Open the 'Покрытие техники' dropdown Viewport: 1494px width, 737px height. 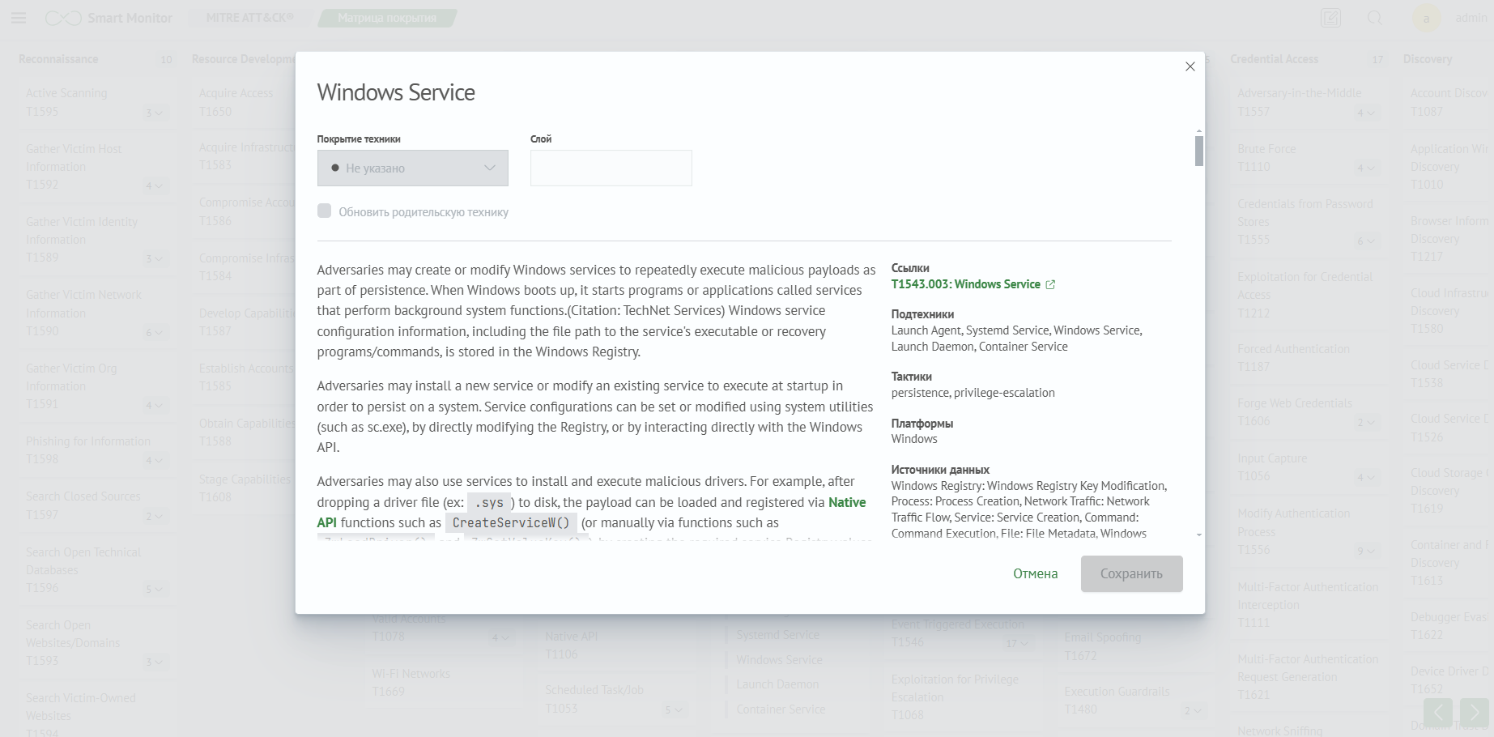coord(412,168)
